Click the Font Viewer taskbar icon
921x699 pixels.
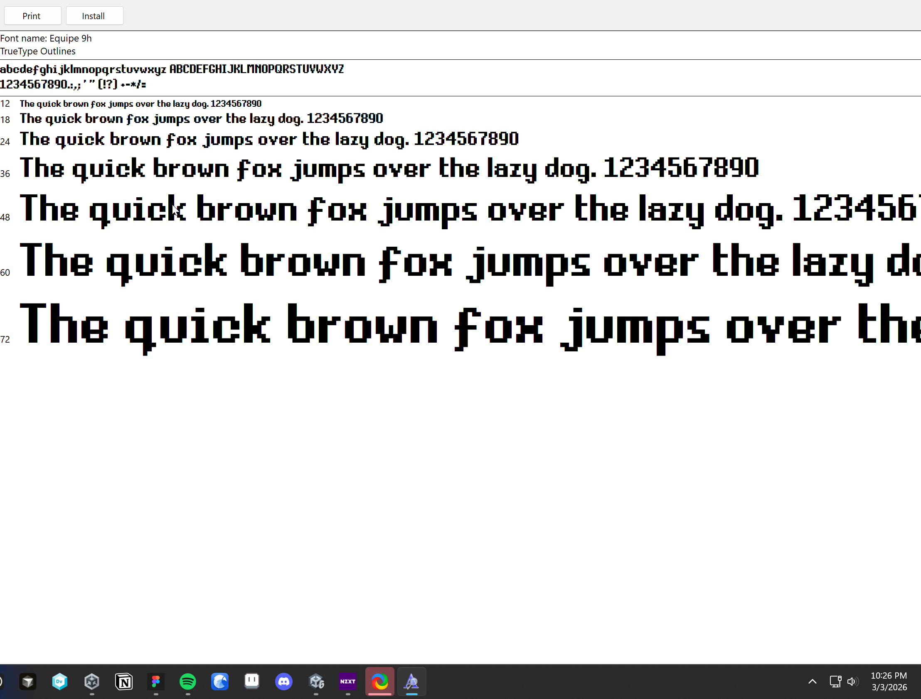click(411, 682)
